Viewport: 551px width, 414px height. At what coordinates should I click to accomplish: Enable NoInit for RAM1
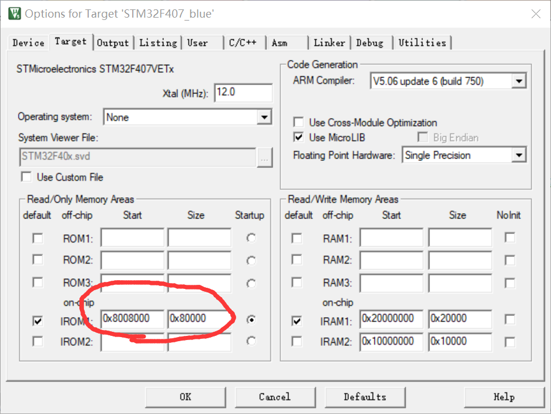point(510,238)
